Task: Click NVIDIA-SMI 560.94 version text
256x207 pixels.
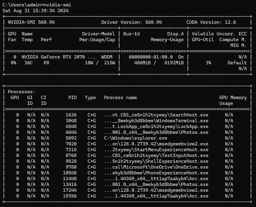Action: pos(31,22)
